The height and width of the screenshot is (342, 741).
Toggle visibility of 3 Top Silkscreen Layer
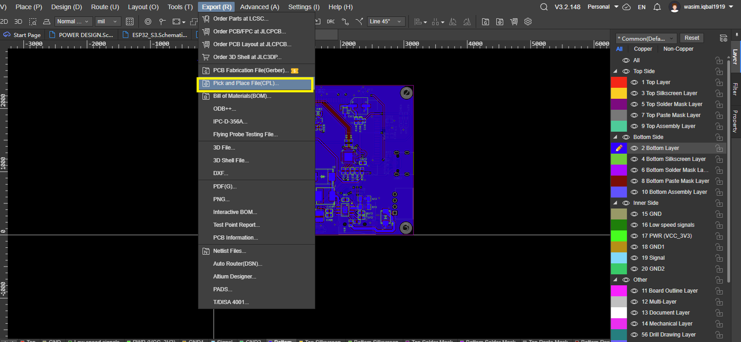tap(634, 93)
